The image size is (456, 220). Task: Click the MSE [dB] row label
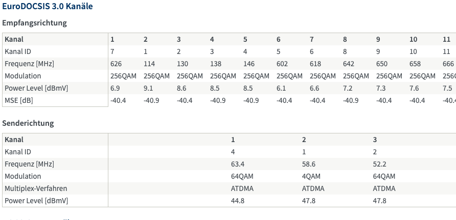point(19,100)
